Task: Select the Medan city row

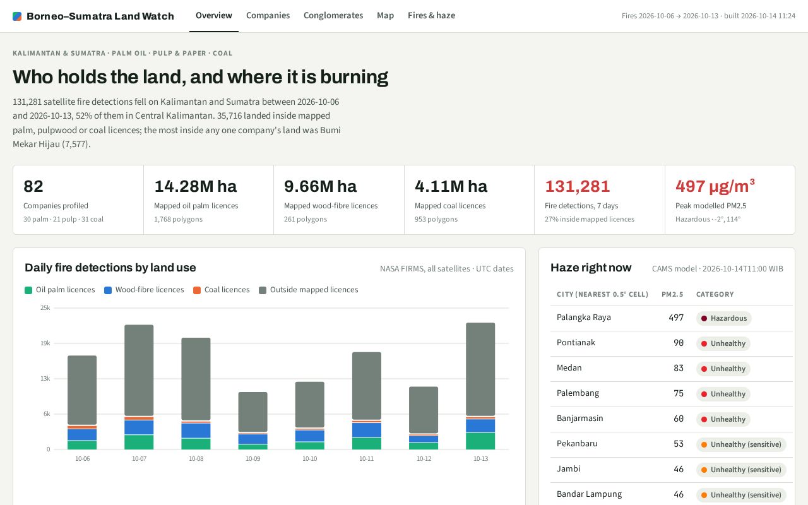Action: [x=672, y=369]
